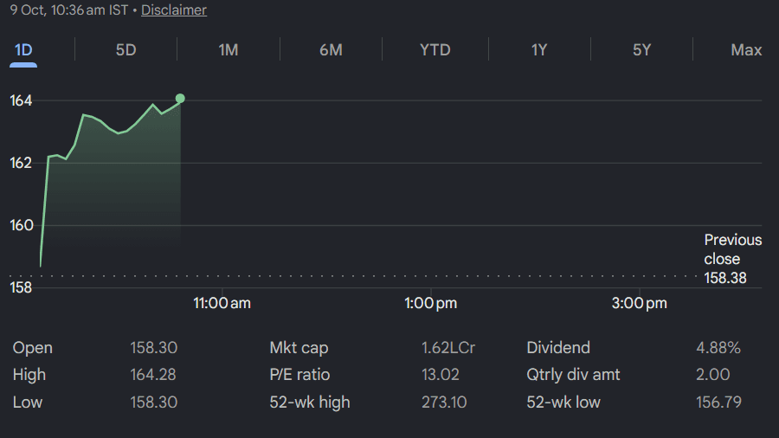The height and width of the screenshot is (438, 779).
Task: Switch to the 5Y chart range
Action: pyautogui.click(x=641, y=49)
